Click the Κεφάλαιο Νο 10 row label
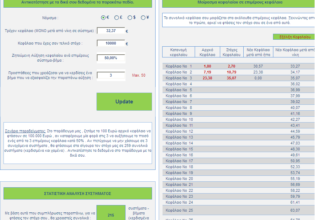This screenshot has height=220, width=316. 179,119
